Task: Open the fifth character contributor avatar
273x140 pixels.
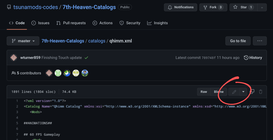Action: tap(85, 73)
